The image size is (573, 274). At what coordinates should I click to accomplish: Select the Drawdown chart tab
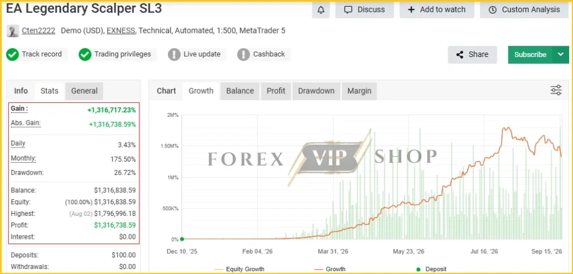[x=316, y=91]
